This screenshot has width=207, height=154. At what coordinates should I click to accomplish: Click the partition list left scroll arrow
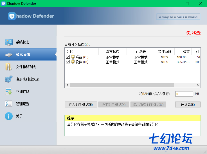67,85
